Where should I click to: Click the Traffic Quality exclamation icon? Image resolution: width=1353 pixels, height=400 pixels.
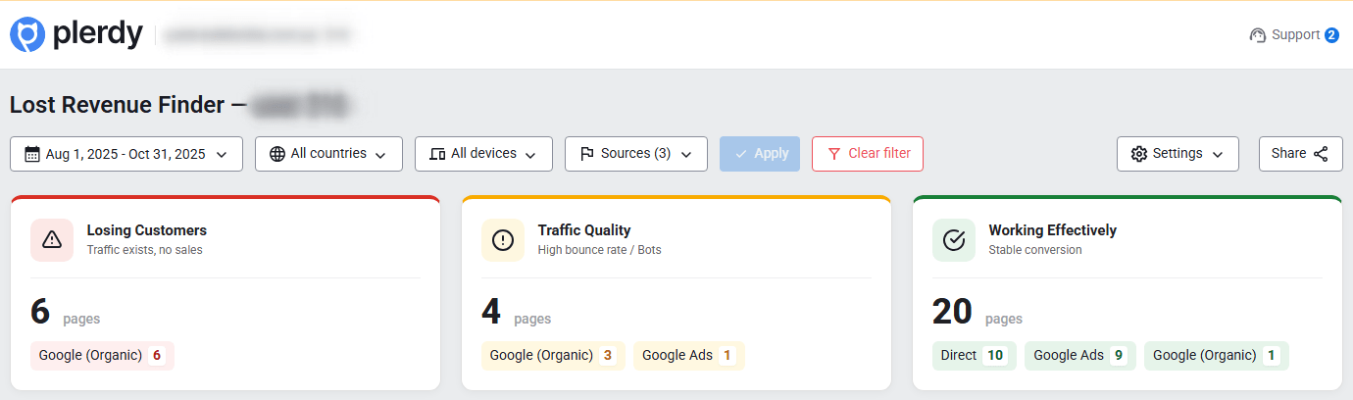point(503,240)
